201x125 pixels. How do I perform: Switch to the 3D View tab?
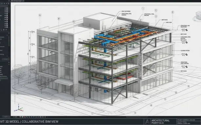17,1
